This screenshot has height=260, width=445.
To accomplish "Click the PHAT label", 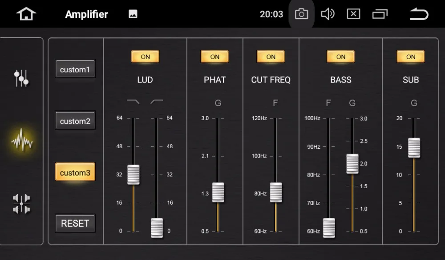I will click(x=215, y=80).
